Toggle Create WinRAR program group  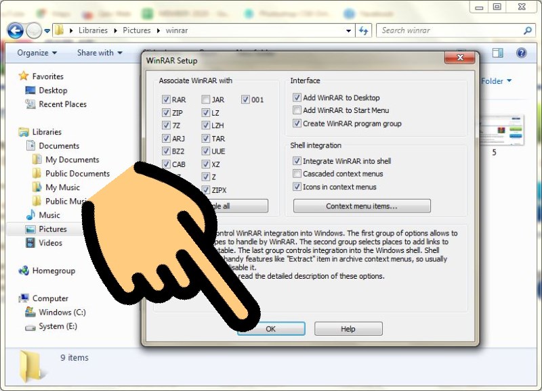coord(297,123)
